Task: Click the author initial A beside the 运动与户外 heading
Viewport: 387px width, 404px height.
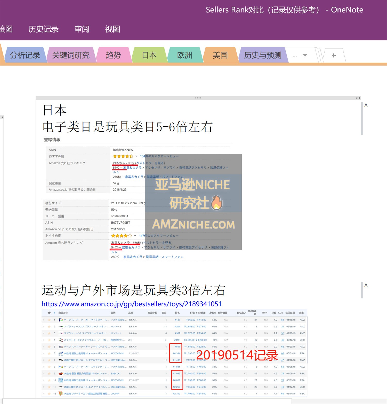Action: click(366, 285)
